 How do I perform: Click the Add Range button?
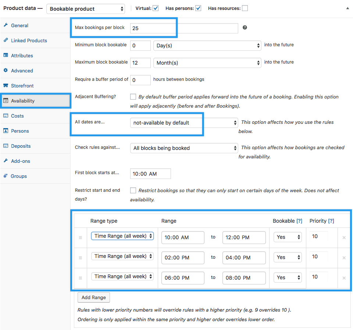[94, 297]
